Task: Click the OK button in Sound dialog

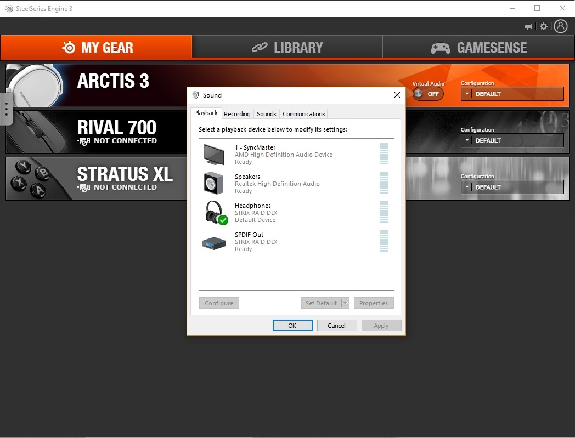Action: (292, 326)
